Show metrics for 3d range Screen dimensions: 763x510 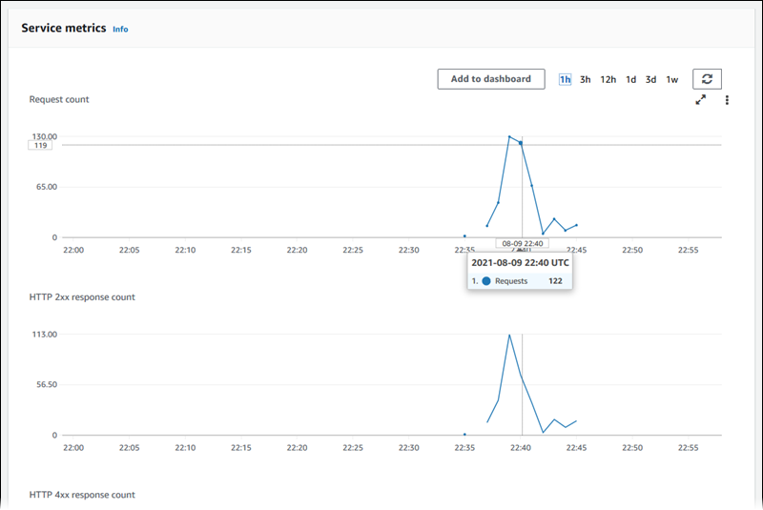[650, 80]
